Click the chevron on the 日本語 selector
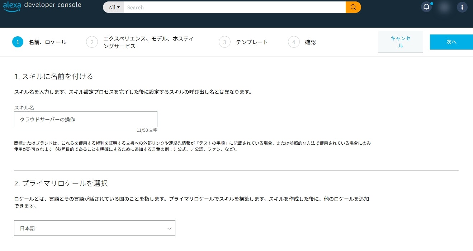The height and width of the screenshot is (251, 473). (x=169, y=228)
